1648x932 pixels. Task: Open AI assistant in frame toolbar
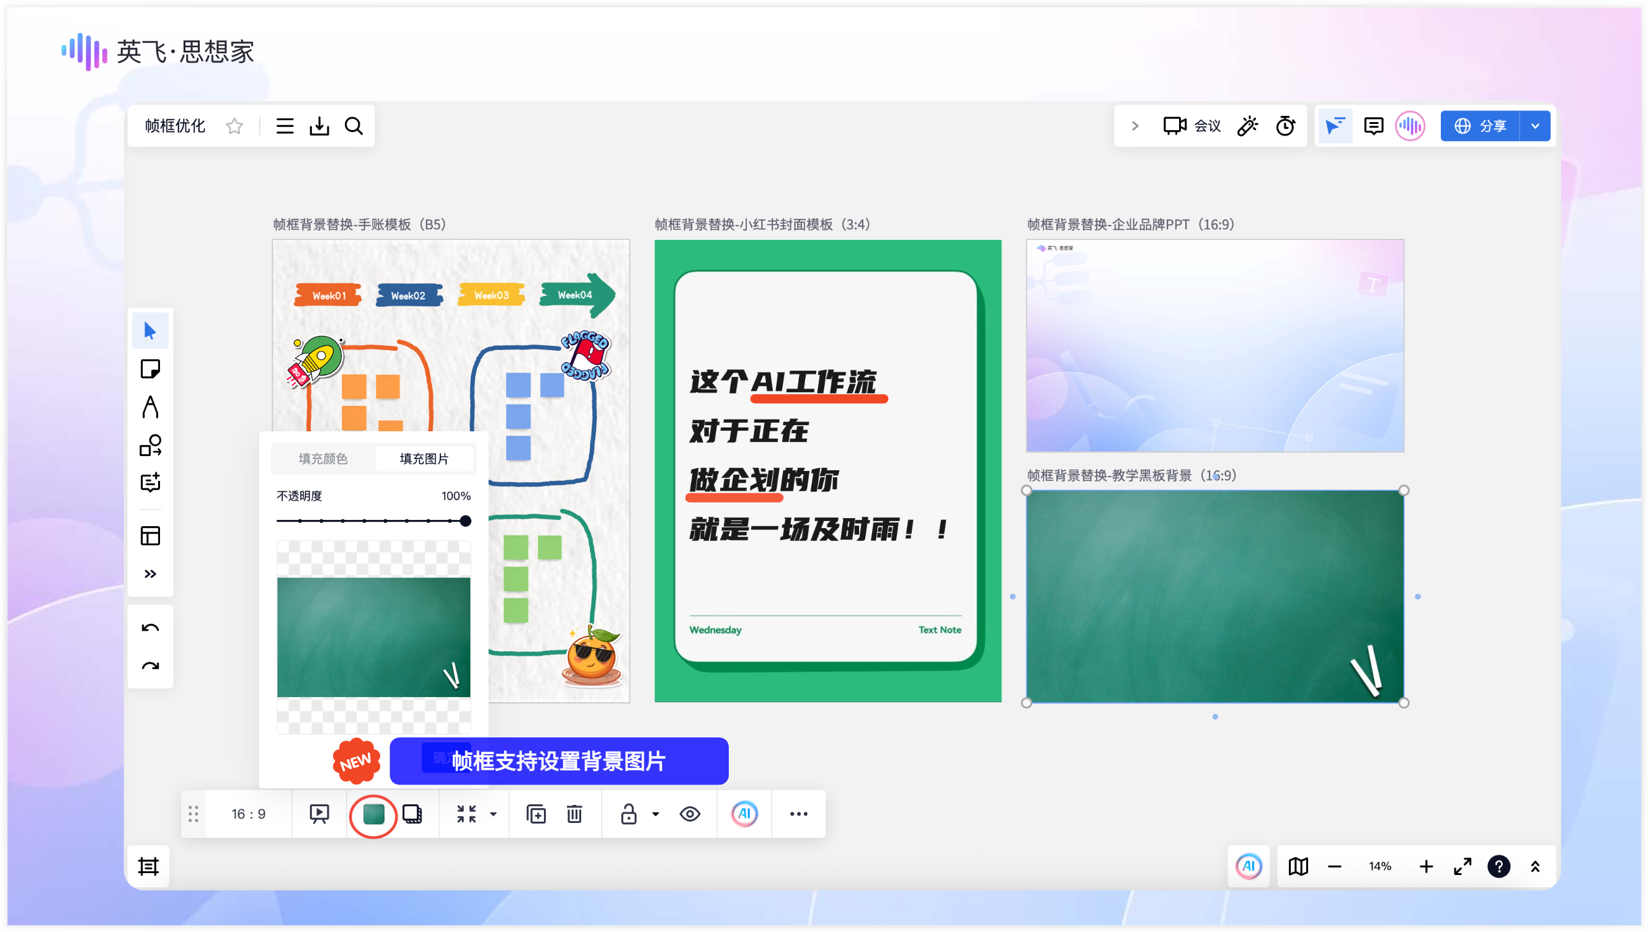(744, 814)
